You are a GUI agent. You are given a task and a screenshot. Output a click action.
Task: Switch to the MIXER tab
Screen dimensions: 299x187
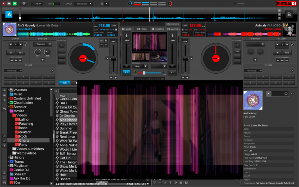click(127, 29)
